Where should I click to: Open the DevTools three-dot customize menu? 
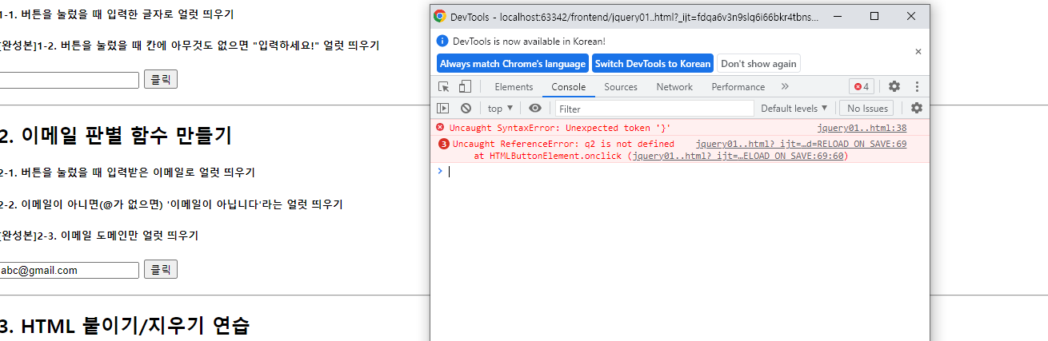pyautogui.click(x=917, y=86)
